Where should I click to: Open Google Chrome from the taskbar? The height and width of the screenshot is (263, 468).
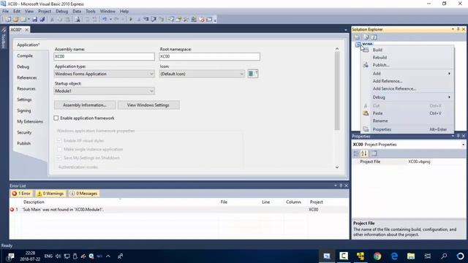(x=377, y=256)
